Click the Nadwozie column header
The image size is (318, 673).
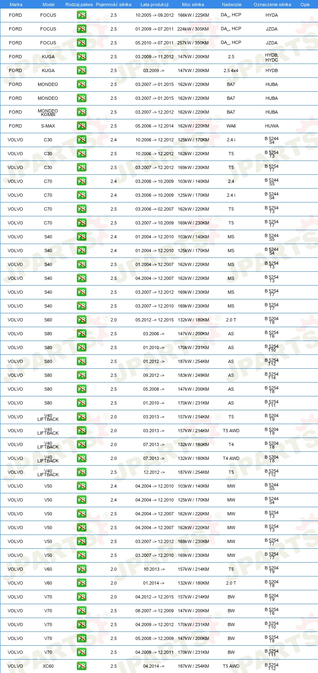point(231,4)
